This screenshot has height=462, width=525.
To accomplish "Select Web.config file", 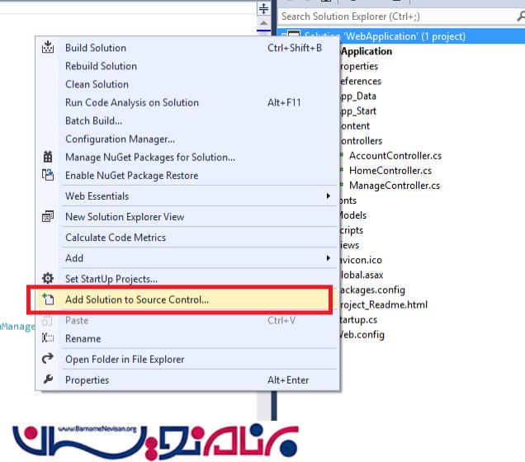I will [362, 335].
